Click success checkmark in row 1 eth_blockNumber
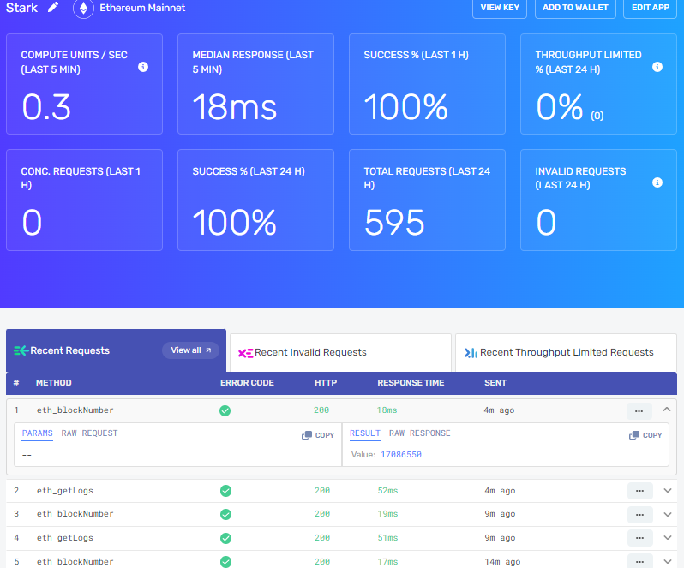 pos(225,410)
